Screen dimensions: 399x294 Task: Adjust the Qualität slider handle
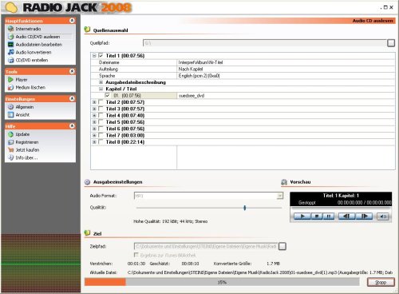[x=245, y=208]
